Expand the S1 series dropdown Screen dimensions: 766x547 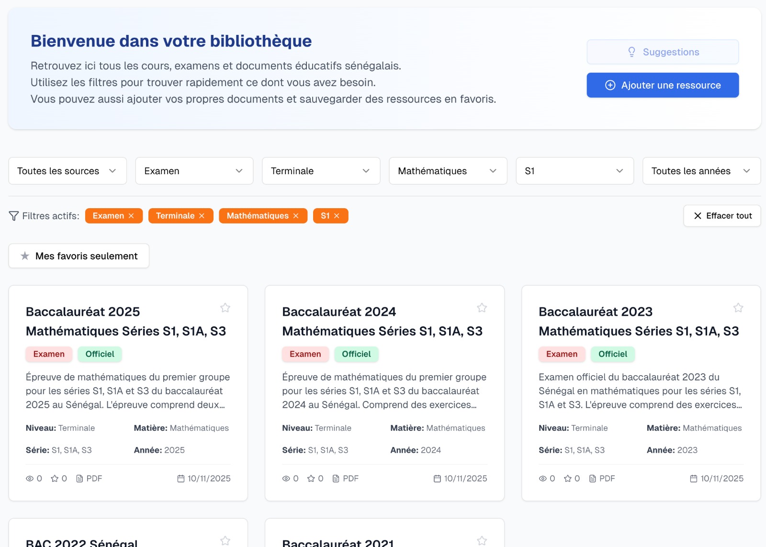[574, 171]
